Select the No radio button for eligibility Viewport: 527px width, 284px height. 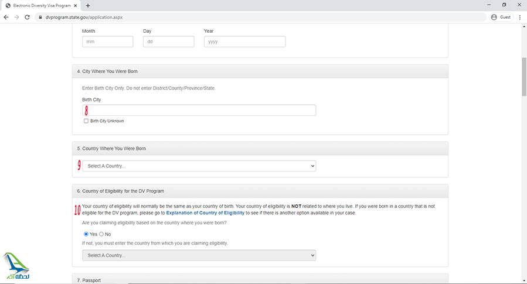click(101, 234)
